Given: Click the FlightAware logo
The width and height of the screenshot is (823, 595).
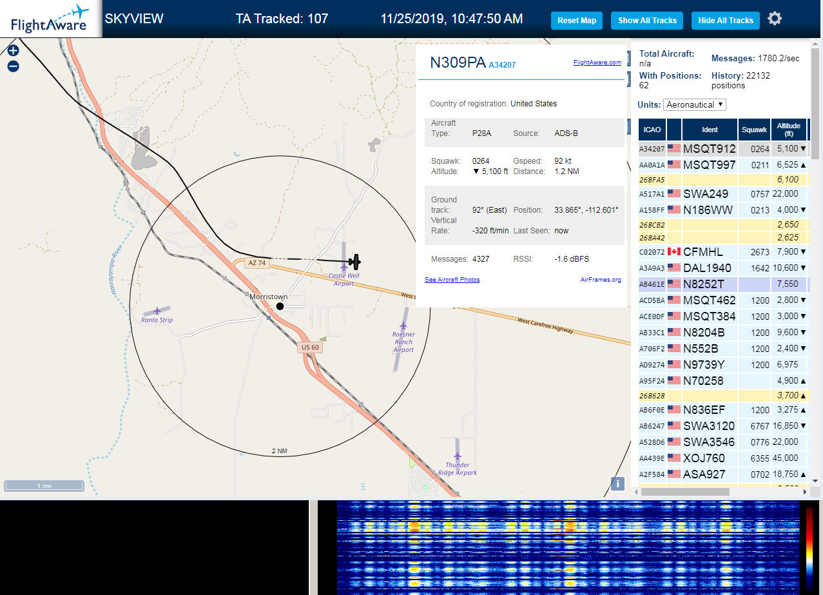Looking at the screenshot, I should [x=50, y=19].
